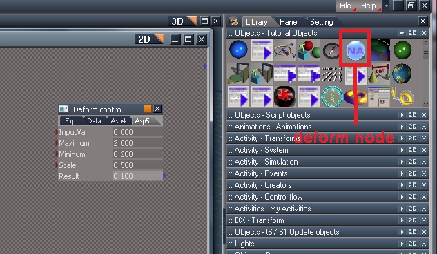The height and width of the screenshot is (254, 437).
Task: Toggle 2D view for Activity - System
Action: pos(412,150)
